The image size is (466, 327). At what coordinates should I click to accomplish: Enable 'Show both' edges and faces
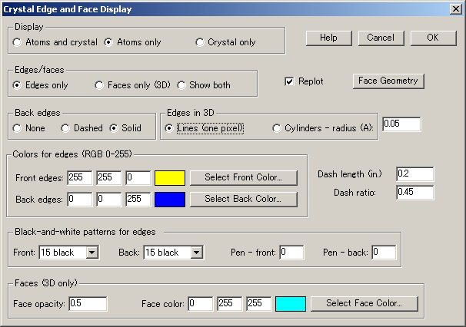click(x=182, y=84)
